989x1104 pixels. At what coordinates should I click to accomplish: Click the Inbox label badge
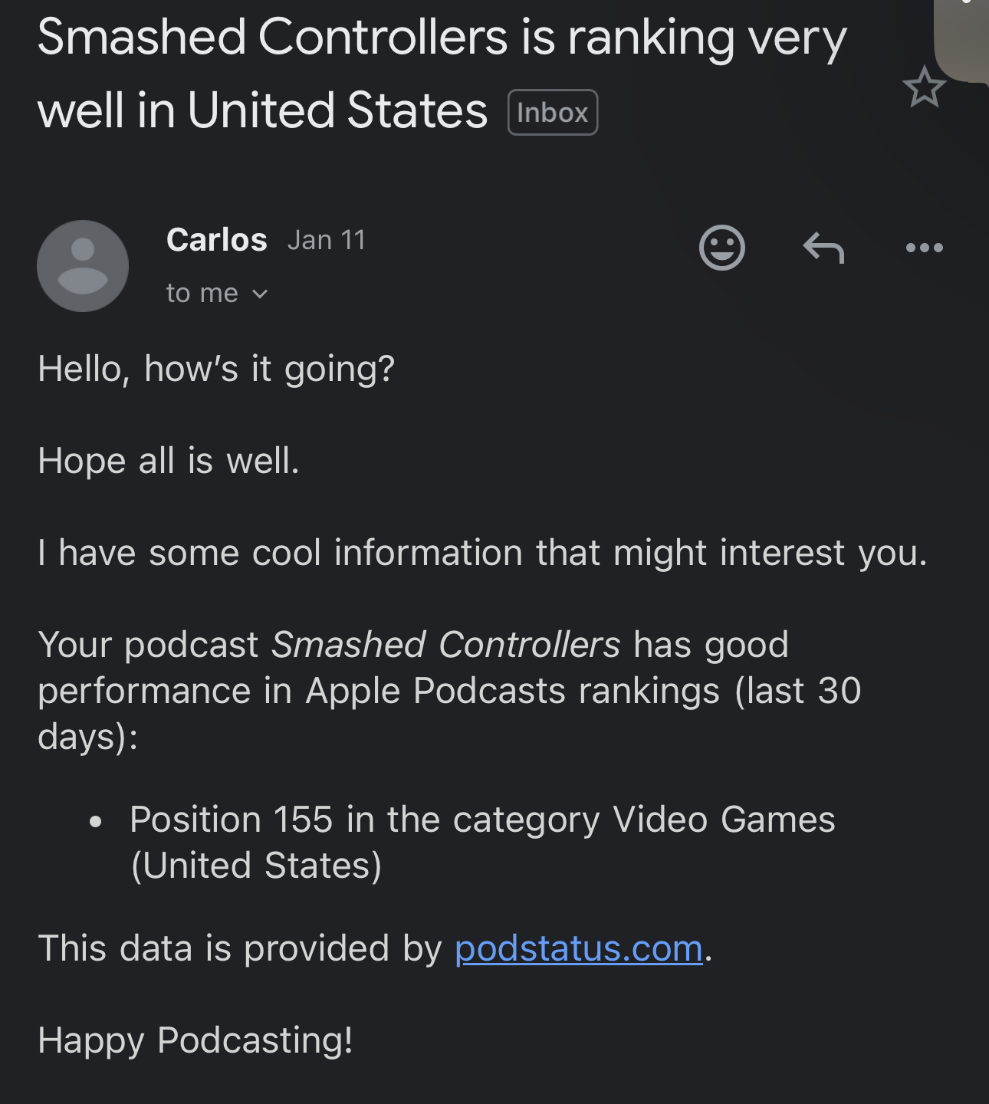click(x=552, y=113)
